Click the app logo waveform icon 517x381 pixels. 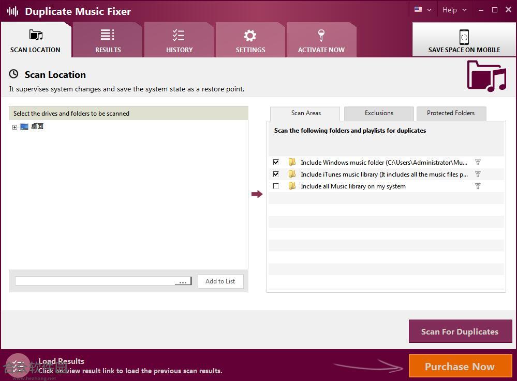pos(13,11)
